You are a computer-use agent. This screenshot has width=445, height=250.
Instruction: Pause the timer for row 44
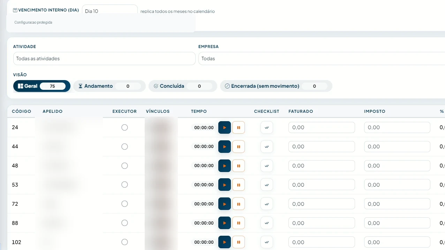(239, 147)
